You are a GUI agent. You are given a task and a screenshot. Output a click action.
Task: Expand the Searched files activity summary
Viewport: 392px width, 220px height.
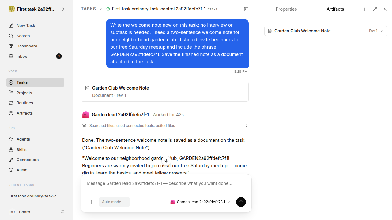(165, 126)
